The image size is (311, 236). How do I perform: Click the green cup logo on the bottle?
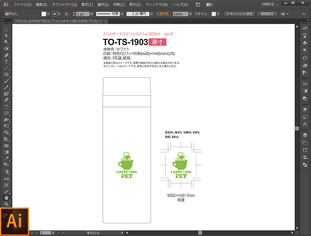[x=128, y=164]
